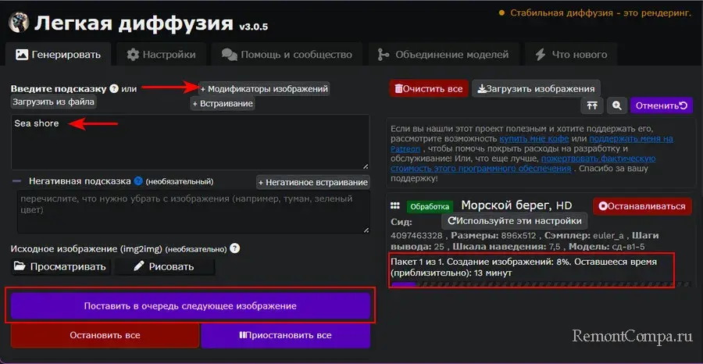Collapse the Негативная подсказка section
This screenshot has width=703, height=364.
pos(17,181)
